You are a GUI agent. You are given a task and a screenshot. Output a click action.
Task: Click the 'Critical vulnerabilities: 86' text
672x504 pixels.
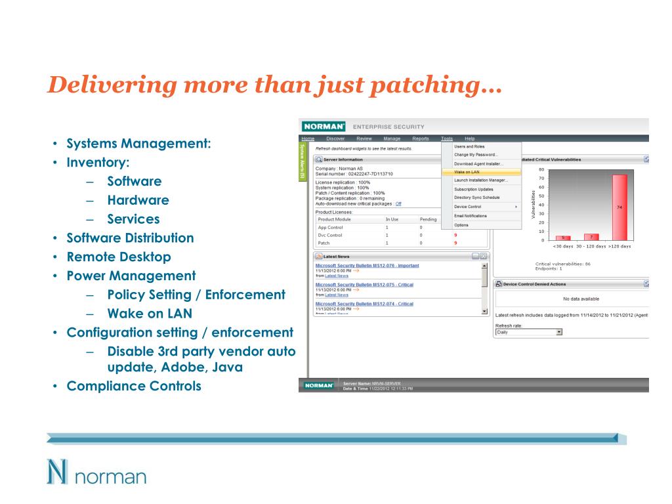coord(562,264)
